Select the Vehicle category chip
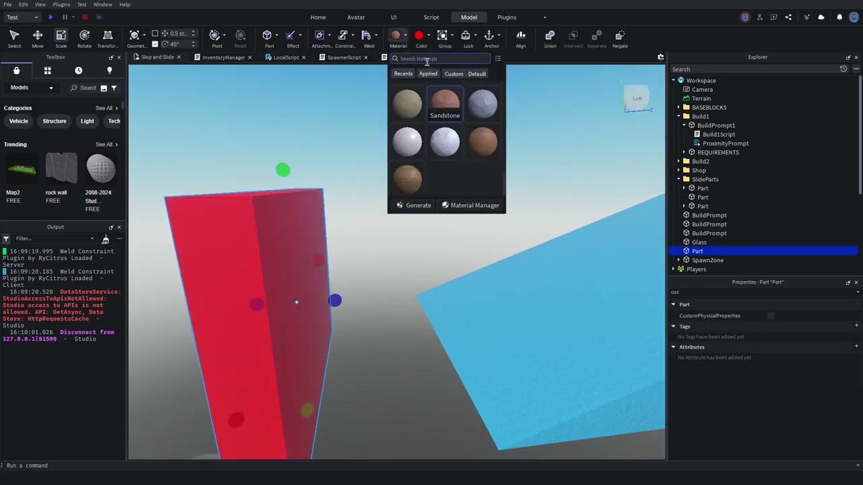 [x=18, y=121]
